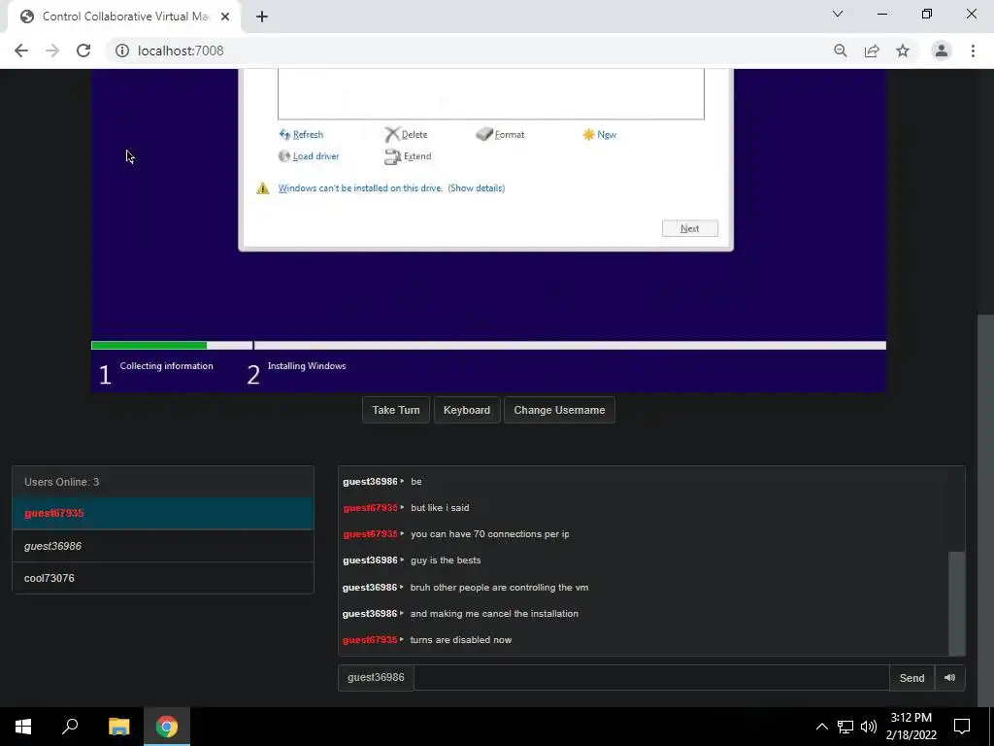Viewport: 994px width, 746px height.
Task: Click the Next button in Windows setup
Action: 690,228
